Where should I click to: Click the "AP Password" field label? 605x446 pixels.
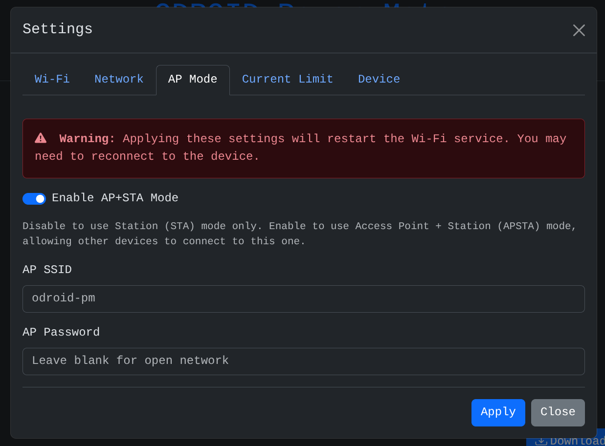[61, 332]
